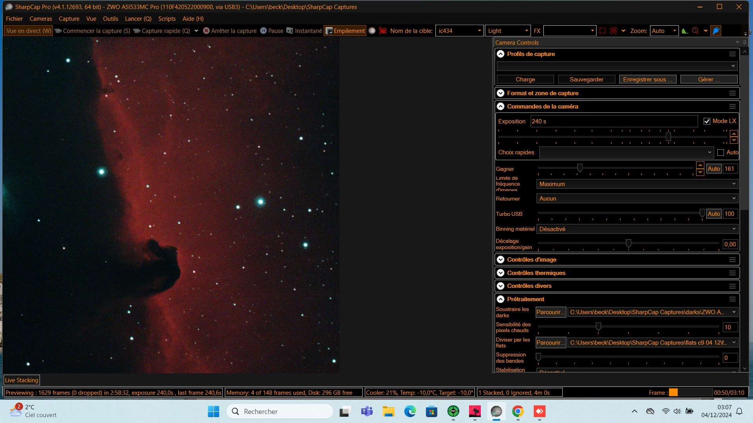The width and height of the screenshot is (753, 423).
Task: Open the Zoom Auto dropdown
Action: [664, 31]
